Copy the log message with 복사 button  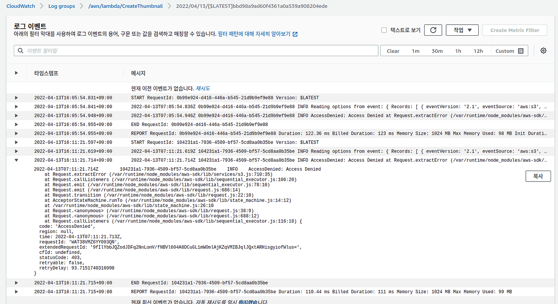pyautogui.click(x=538, y=176)
